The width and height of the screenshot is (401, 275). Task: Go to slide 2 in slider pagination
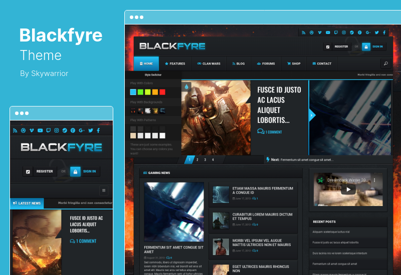tap(197, 159)
